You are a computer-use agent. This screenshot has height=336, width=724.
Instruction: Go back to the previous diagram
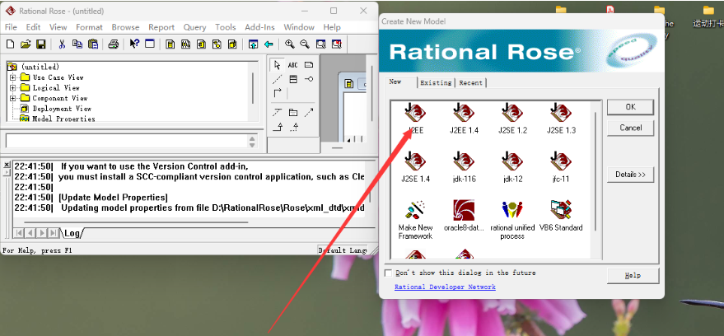tap(269, 44)
